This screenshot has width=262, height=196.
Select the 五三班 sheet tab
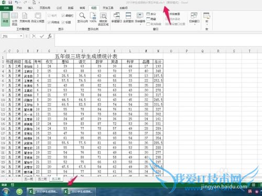click(56, 179)
